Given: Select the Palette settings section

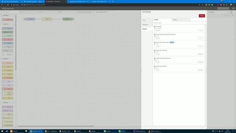Looking at the screenshot, I should [x=147, y=29].
